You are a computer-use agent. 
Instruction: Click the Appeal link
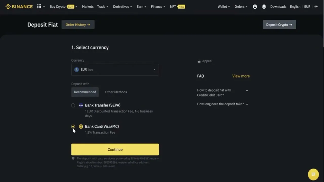click(207, 61)
